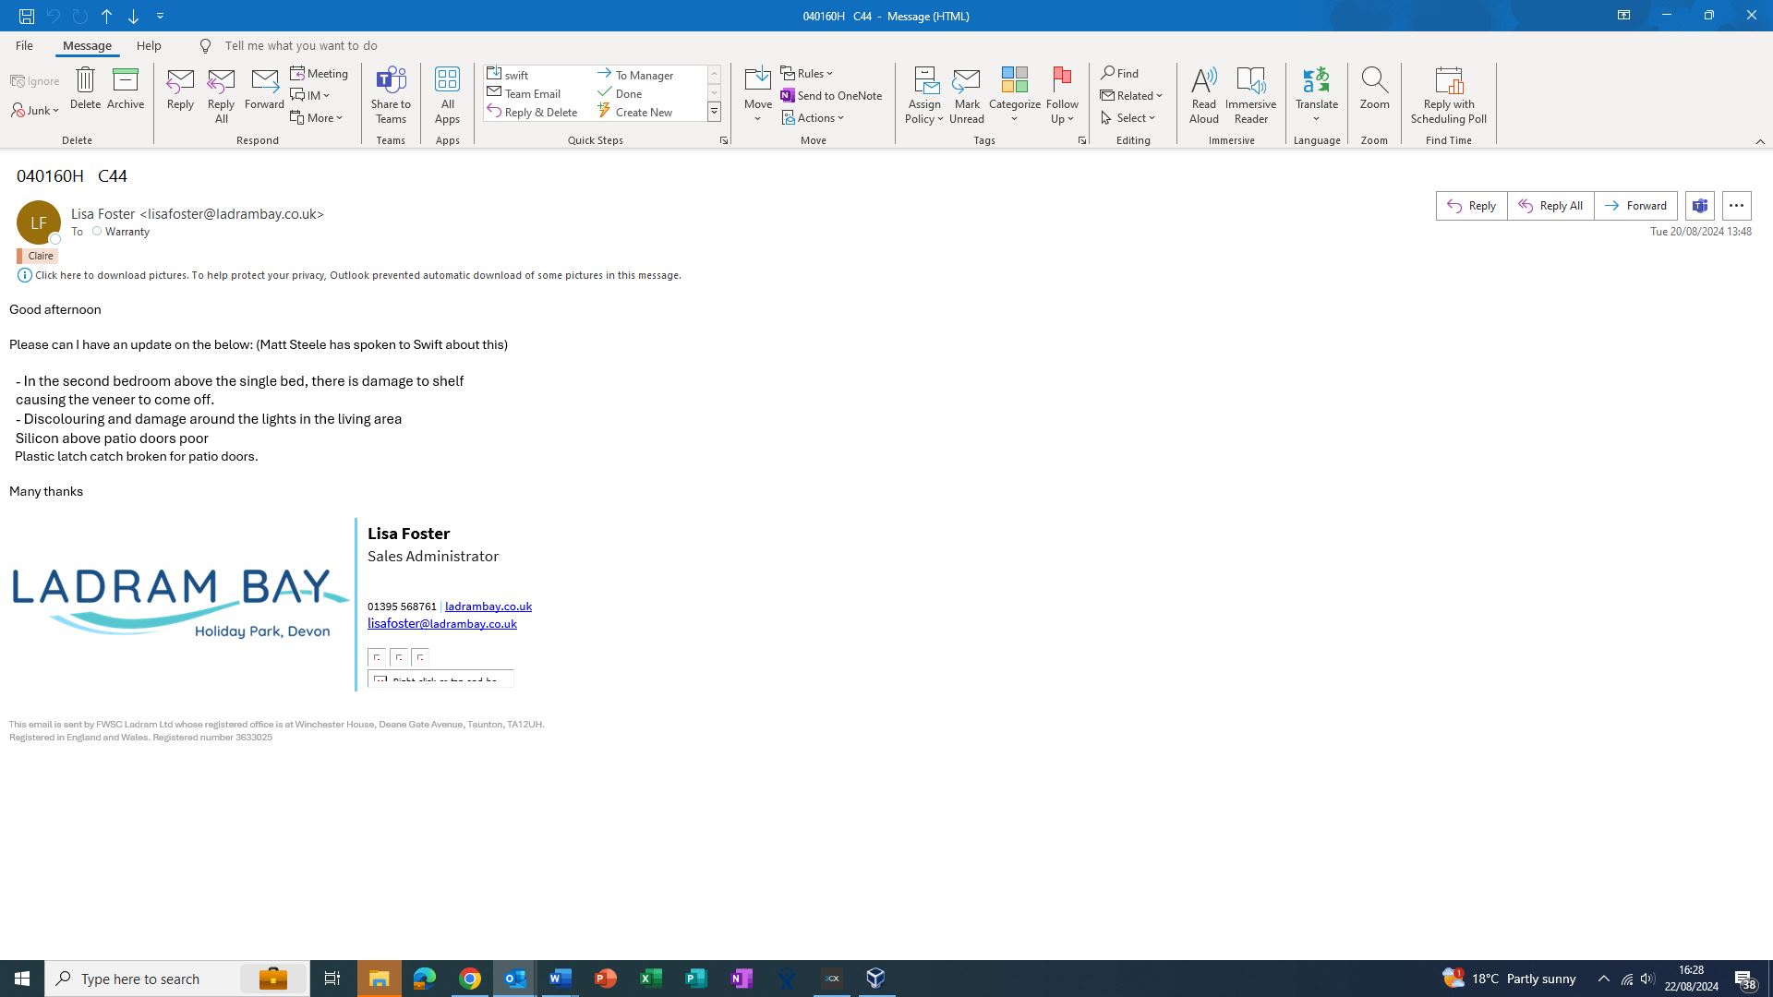Send to OneNote
The height and width of the screenshot is (997, 1773).
coord(831,96)
